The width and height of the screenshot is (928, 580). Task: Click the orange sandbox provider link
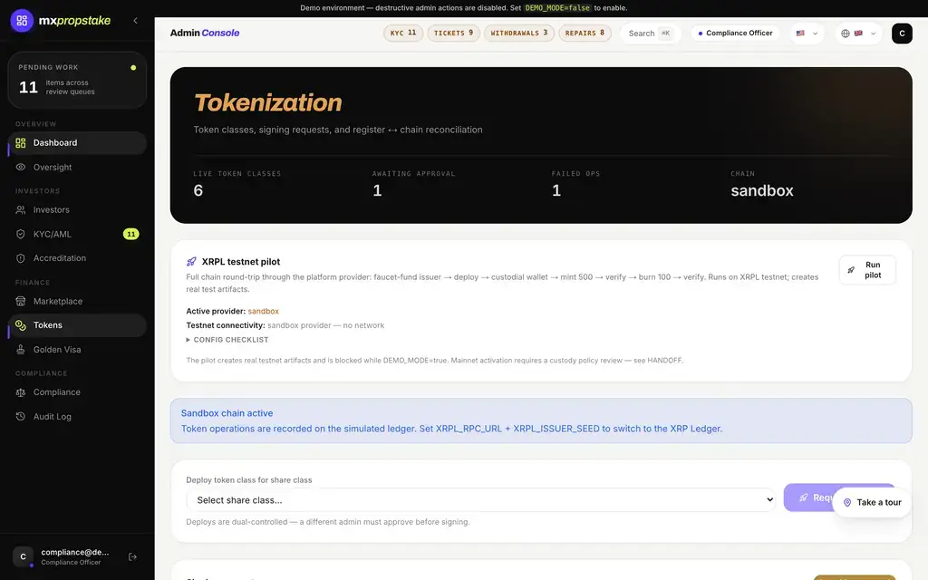264,312
